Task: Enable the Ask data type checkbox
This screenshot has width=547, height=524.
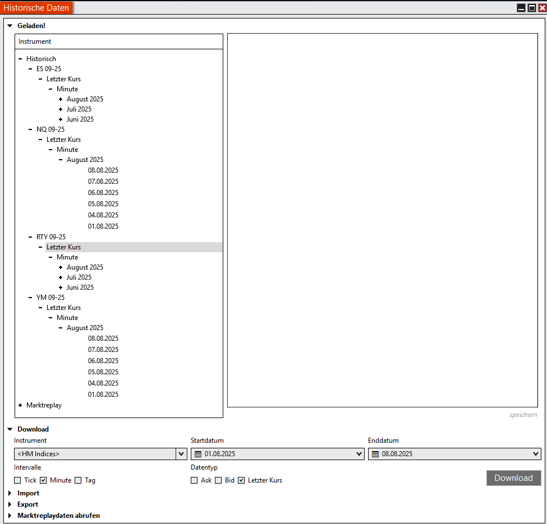Action: coord(194,480)
